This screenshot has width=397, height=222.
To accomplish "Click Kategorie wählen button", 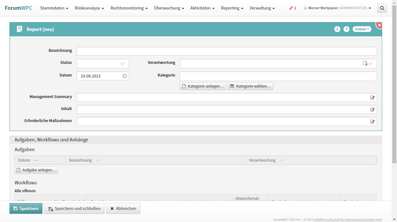I will point(250,86).
